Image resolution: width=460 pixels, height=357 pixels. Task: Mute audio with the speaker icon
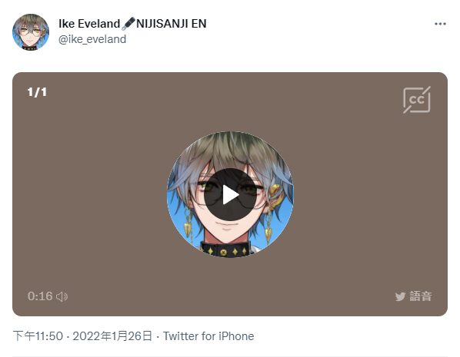(x=62, y=296)
